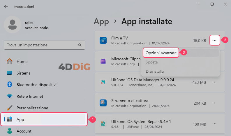Focus the Trova un'impostazione search field
Screen dimensions: 231x136
pos(41,45)
